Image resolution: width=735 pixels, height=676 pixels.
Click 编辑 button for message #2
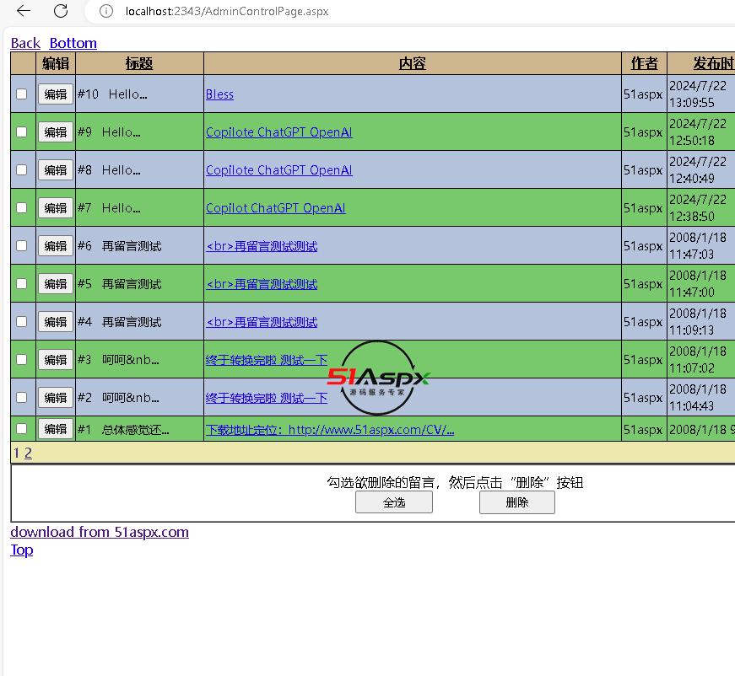pos(56,398)
